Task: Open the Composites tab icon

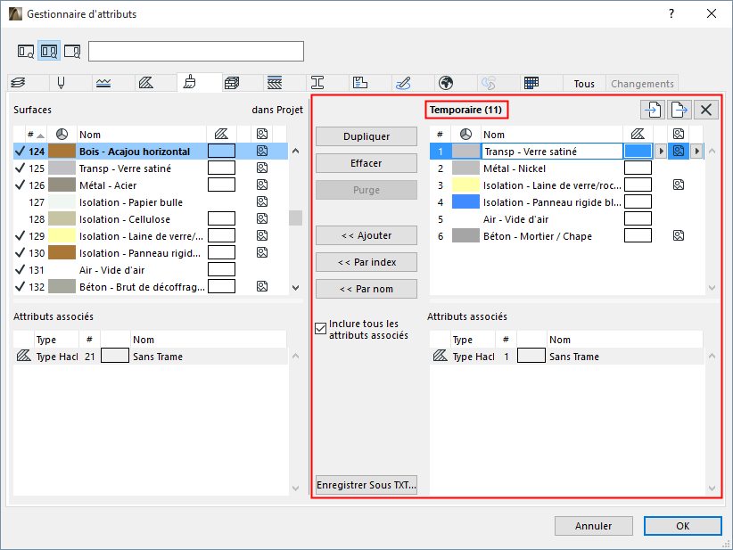Action: 275,83
